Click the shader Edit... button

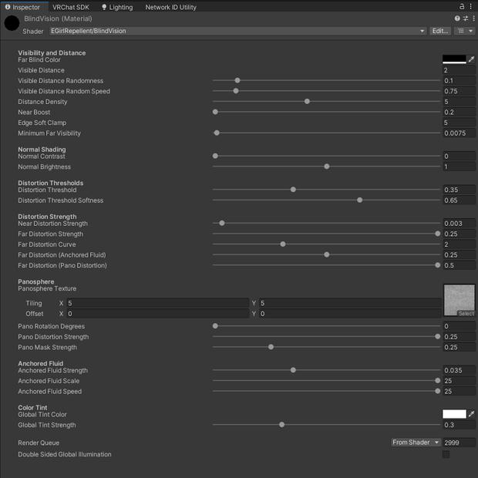click(x=440, y=31)
